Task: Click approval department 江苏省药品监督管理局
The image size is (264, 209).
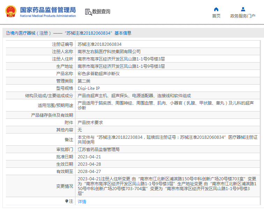Action: tap(98, 150)
